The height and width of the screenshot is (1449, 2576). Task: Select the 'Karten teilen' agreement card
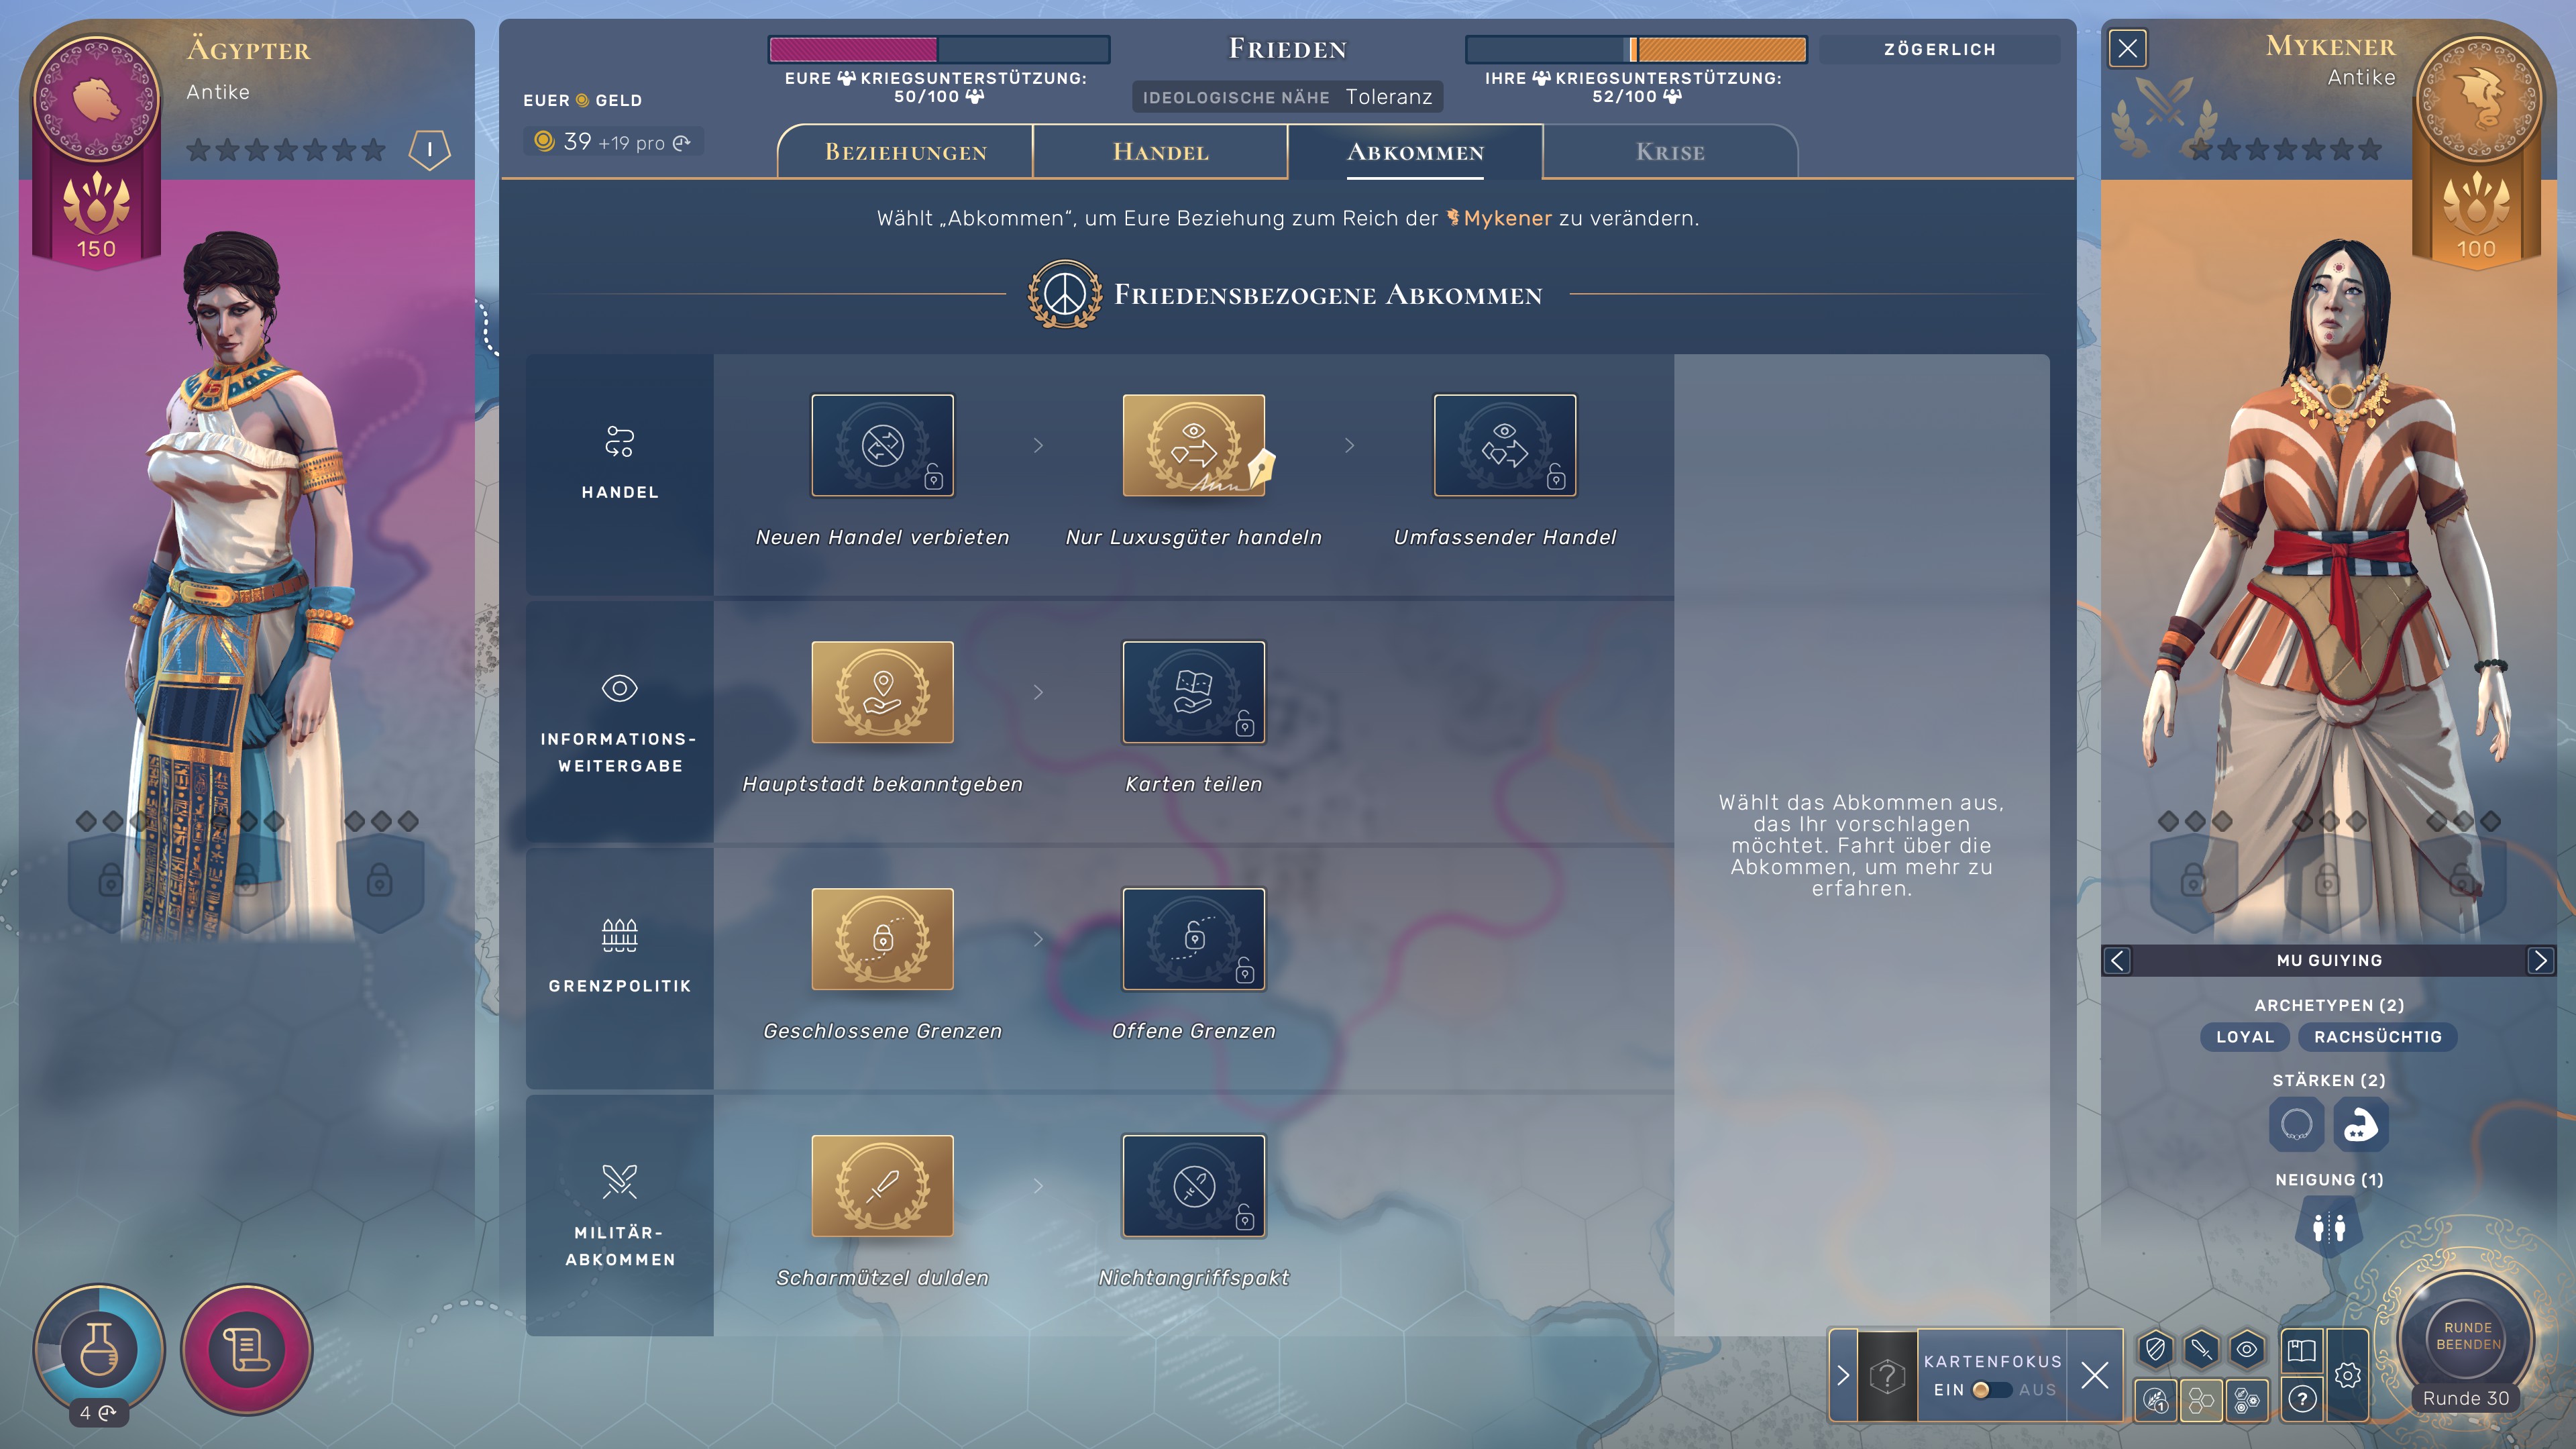click(1194, 692)
